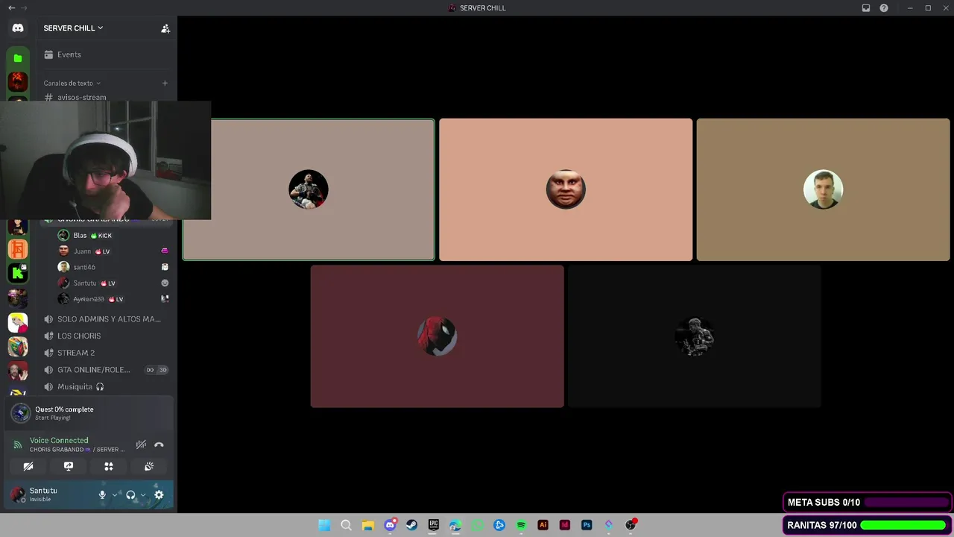Open microphone input options arrow
The image size is (954, 537).
pyautogui.click(x=115, y=494)
